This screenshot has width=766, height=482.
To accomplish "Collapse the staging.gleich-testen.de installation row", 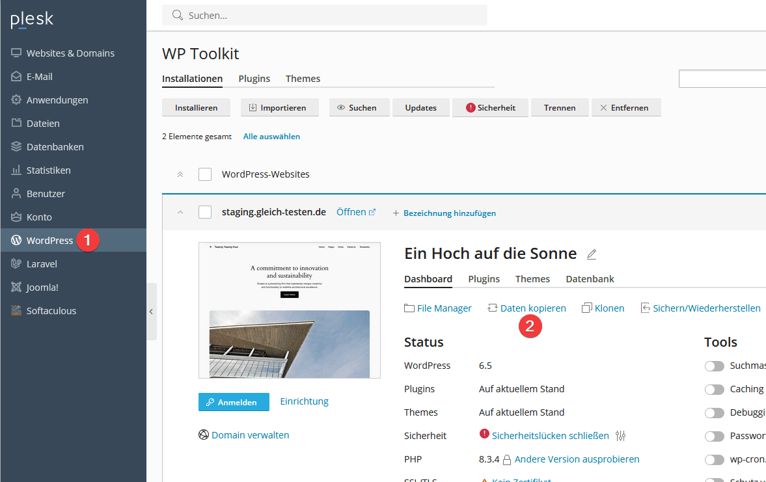I will [x=180, y=212].
